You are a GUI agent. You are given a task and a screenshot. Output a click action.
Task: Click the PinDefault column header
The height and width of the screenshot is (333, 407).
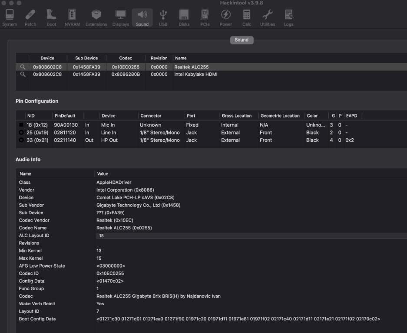point(65,116)
